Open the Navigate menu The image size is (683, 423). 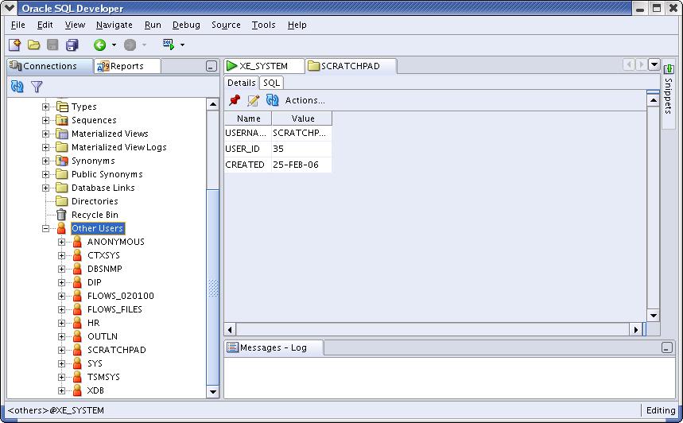pyautogui.click(x=114, y=25)
